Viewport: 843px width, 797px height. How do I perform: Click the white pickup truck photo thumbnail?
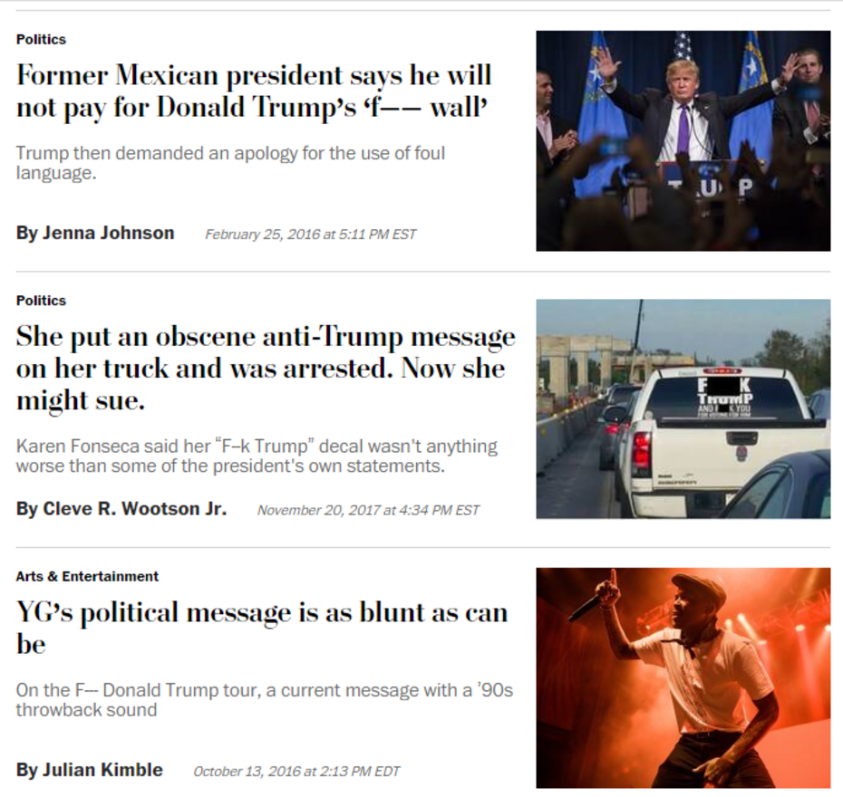point(683,408)
